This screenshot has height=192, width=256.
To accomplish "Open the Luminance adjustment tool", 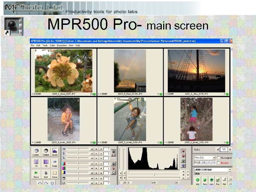I will click(36, 152).
